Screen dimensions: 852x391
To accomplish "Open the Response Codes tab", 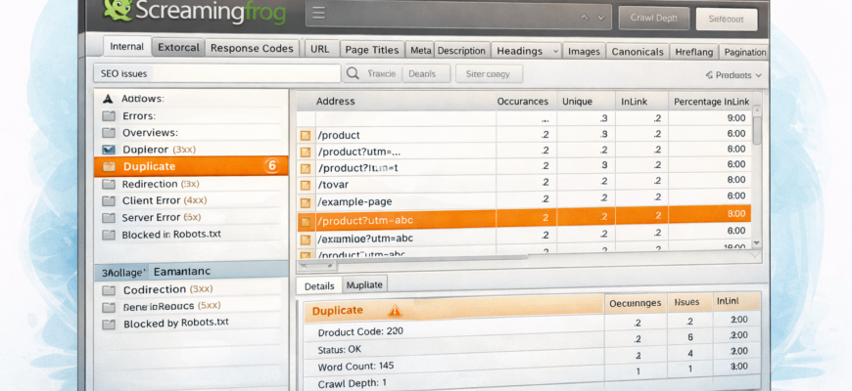I will [x=252, y=48].
